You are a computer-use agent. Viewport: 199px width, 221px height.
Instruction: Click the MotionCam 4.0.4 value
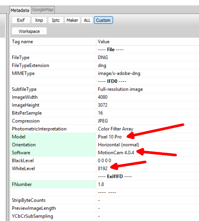[x=116, y=153]
